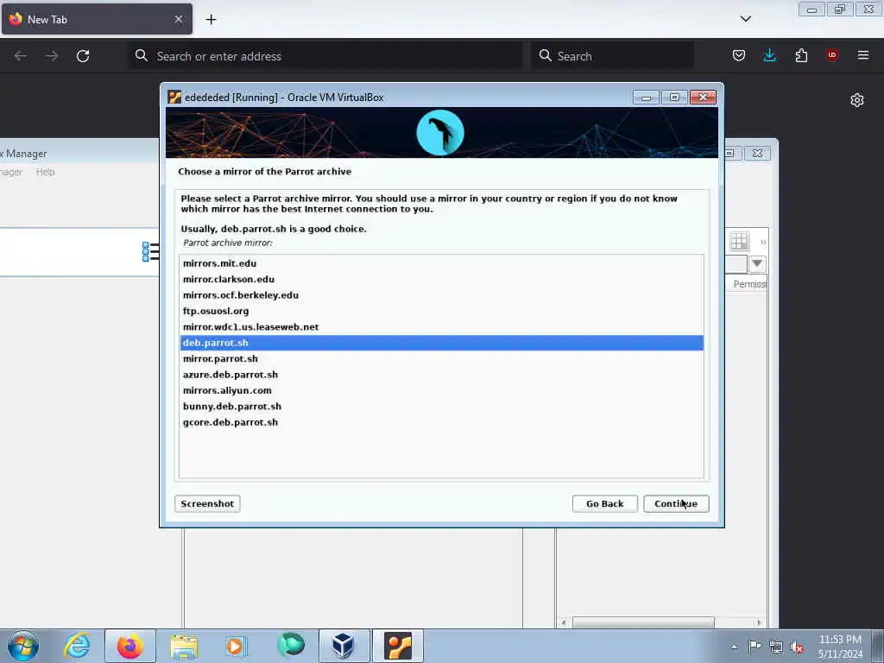
Task: Click the list view icon in VirtualBox Manager
Action: click(x=150, y=251)
